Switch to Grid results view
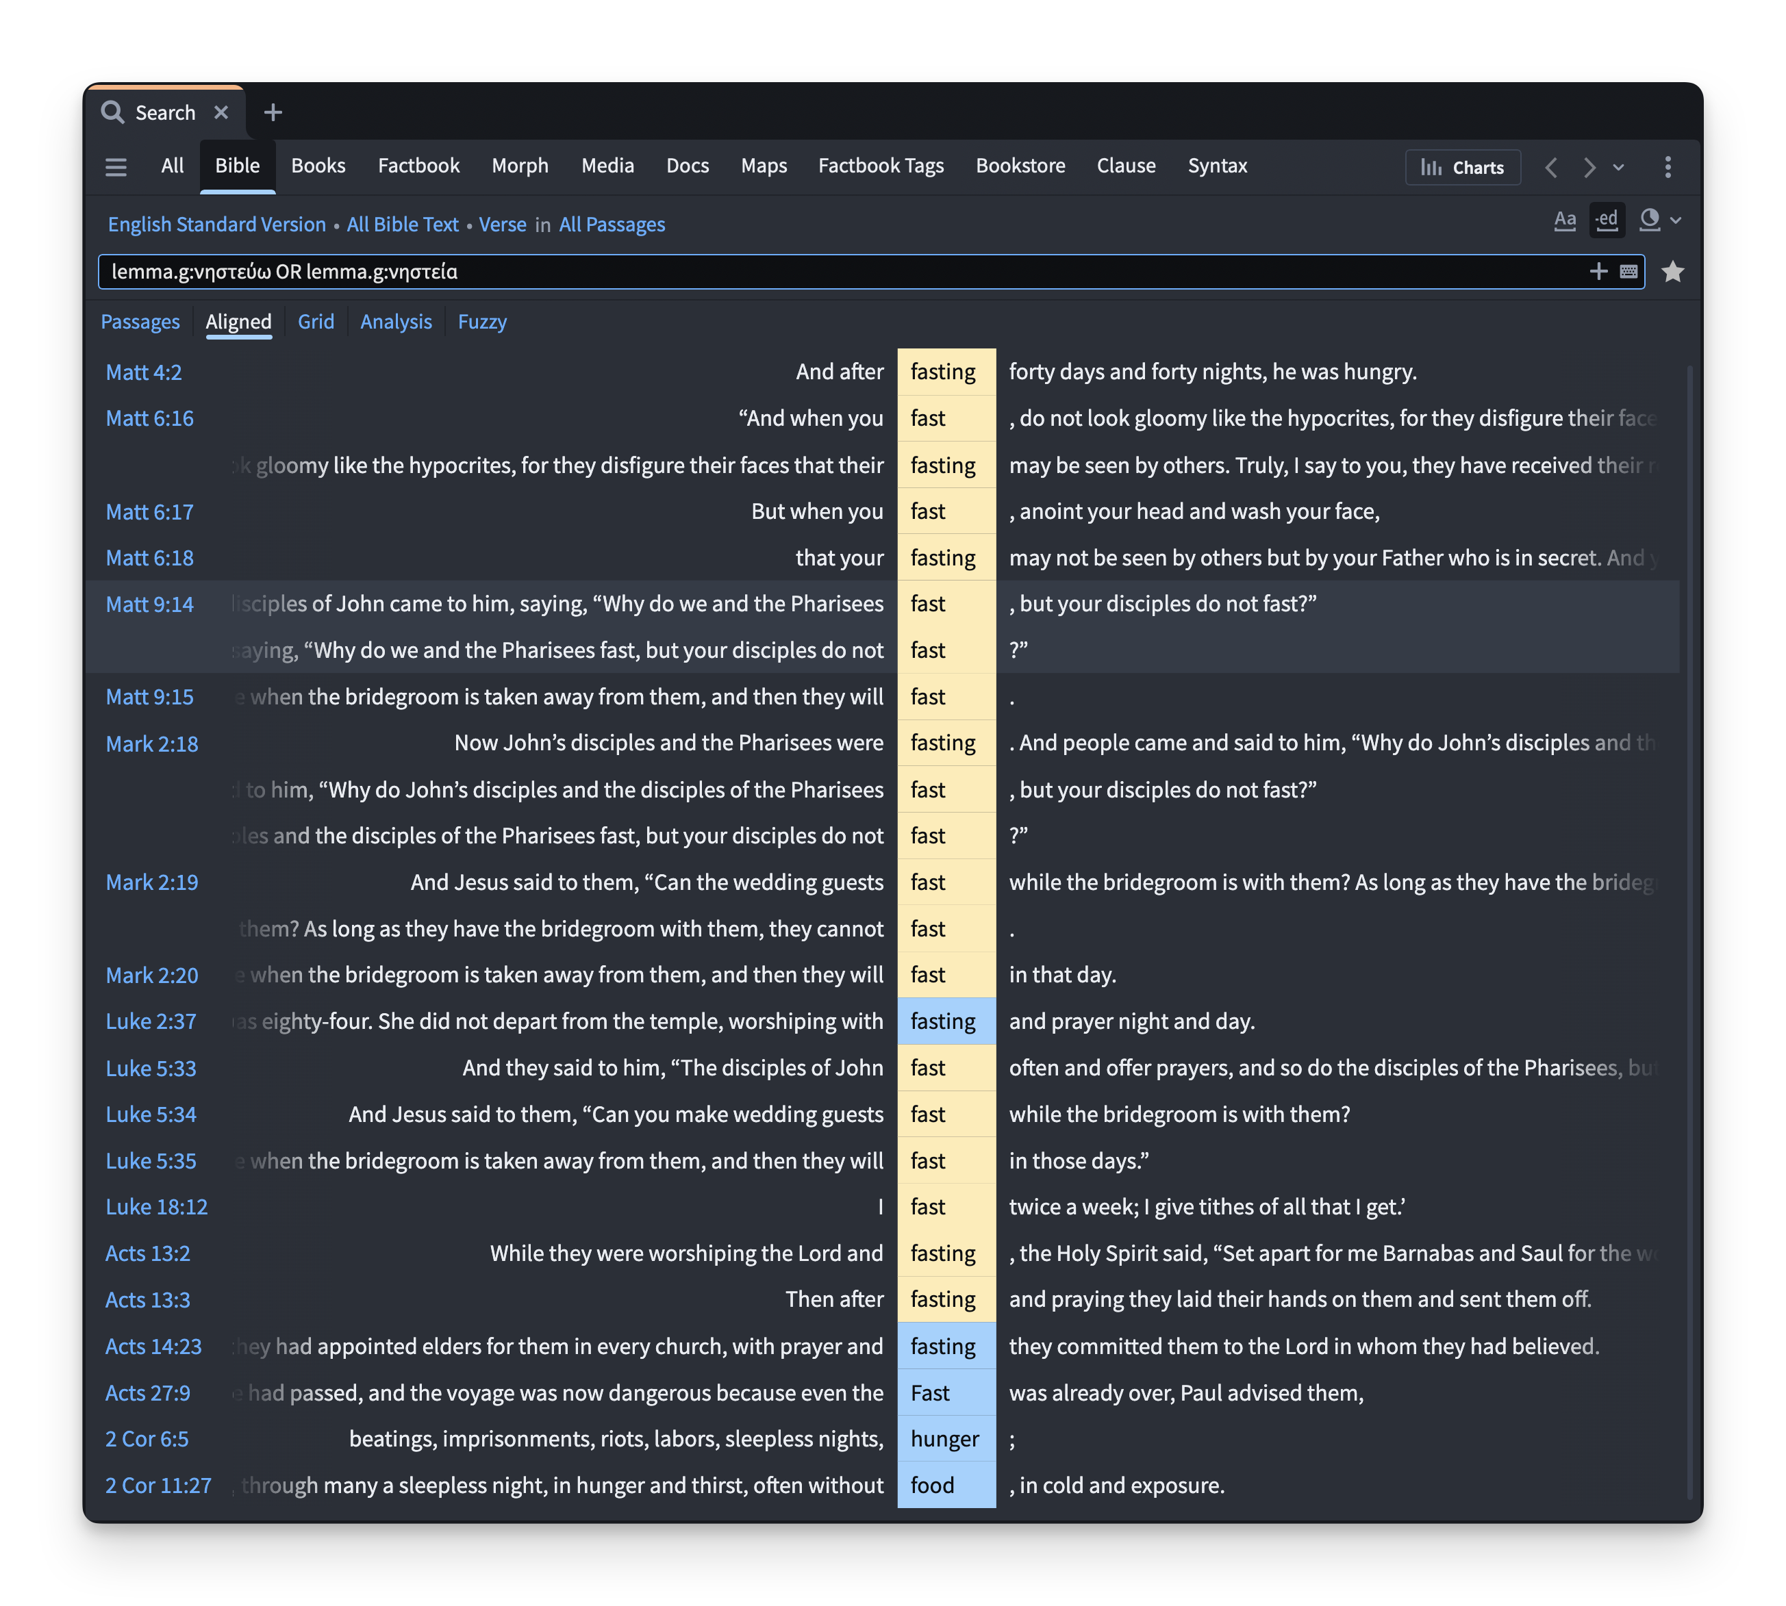 point(315,322)
